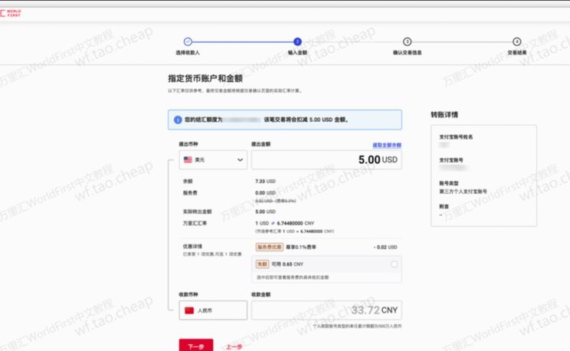
Task: Open the withdrawal currency dropdown arrow
Action: pos(240,159)
